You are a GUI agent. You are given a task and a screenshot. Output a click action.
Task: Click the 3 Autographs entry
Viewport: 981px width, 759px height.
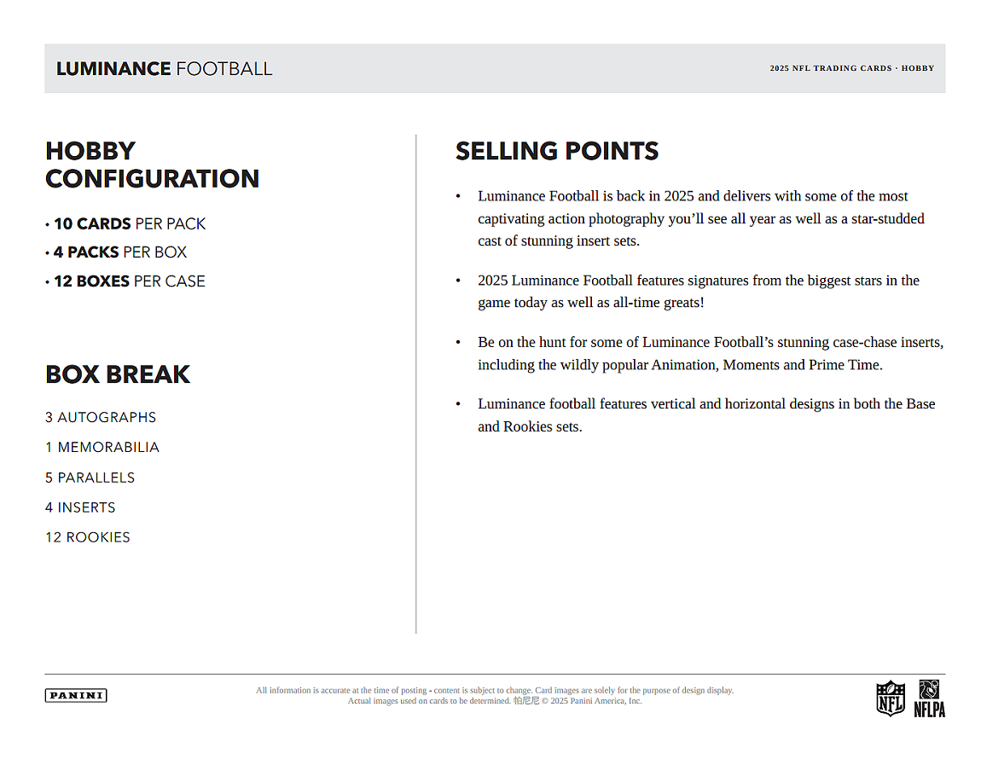(x=101, y=417)
